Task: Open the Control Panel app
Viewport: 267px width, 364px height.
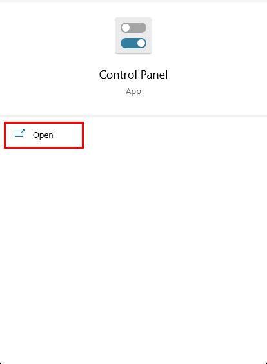Action: (44, 135)
